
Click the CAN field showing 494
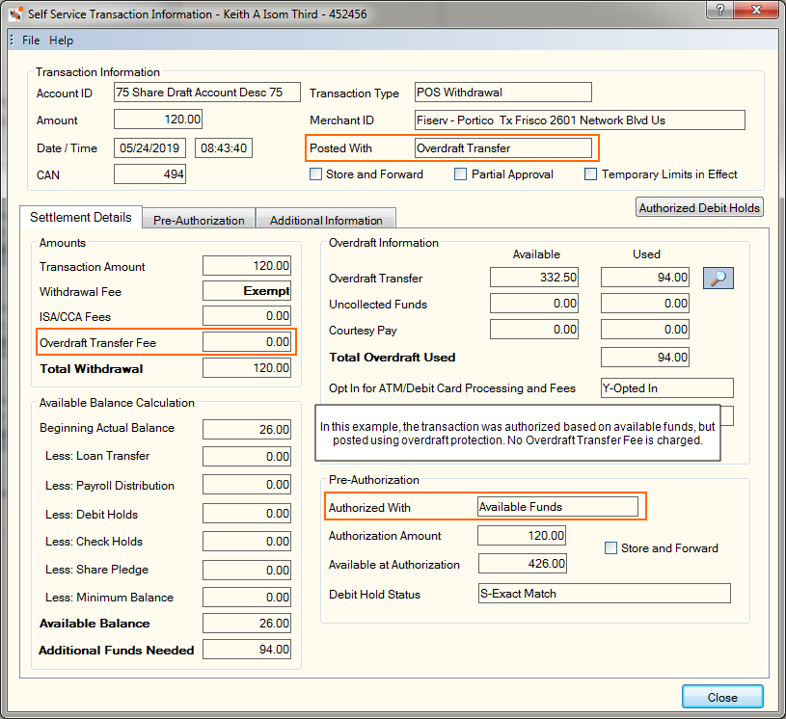[x=149, y=173]
